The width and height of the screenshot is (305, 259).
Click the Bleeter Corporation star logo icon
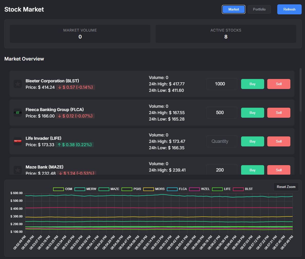coord(18,84)
